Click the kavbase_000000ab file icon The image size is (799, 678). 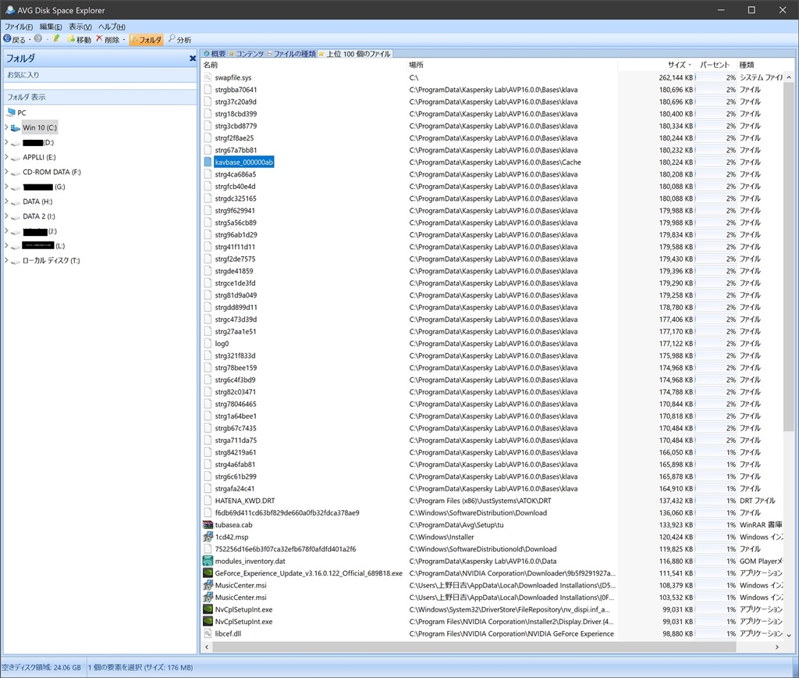pyautogui.click(x=208, y=162)
